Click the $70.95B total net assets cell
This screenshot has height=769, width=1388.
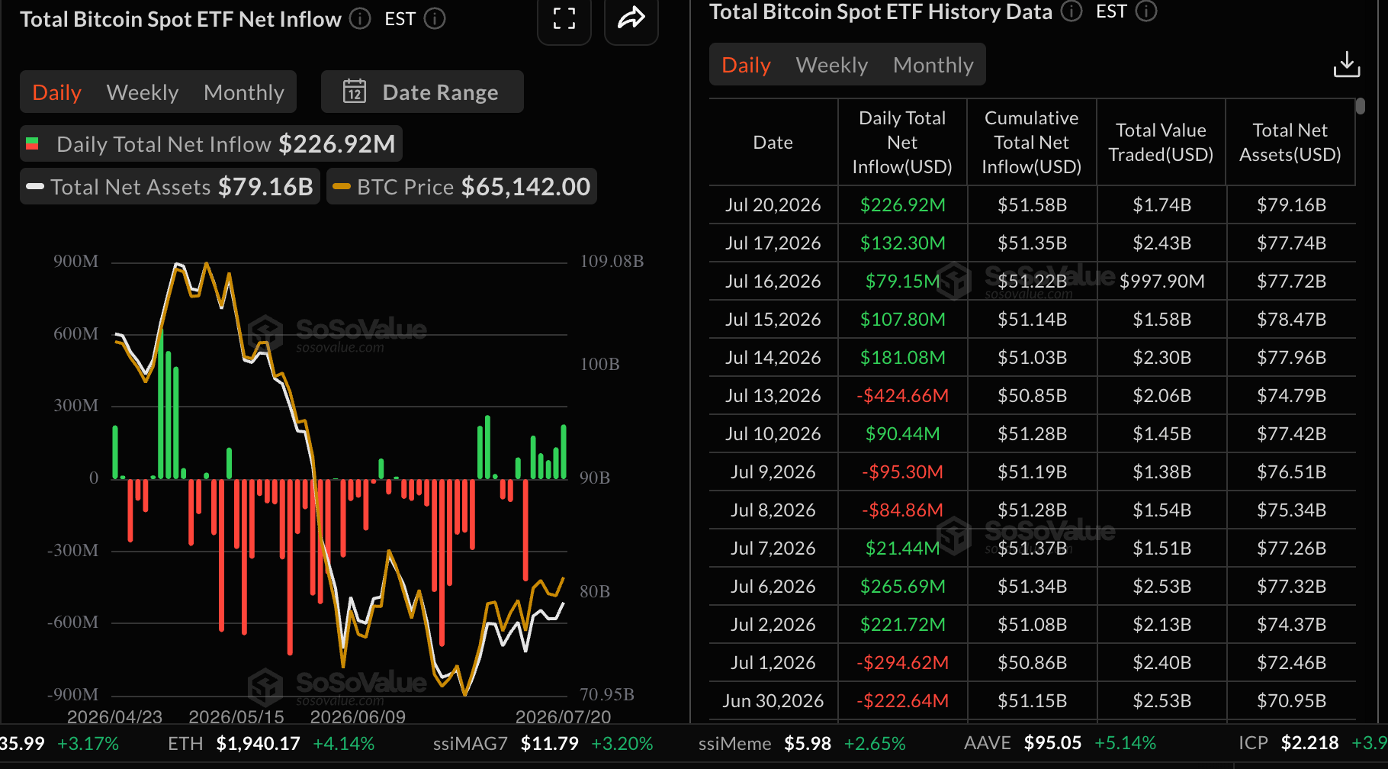[1292, 701]
